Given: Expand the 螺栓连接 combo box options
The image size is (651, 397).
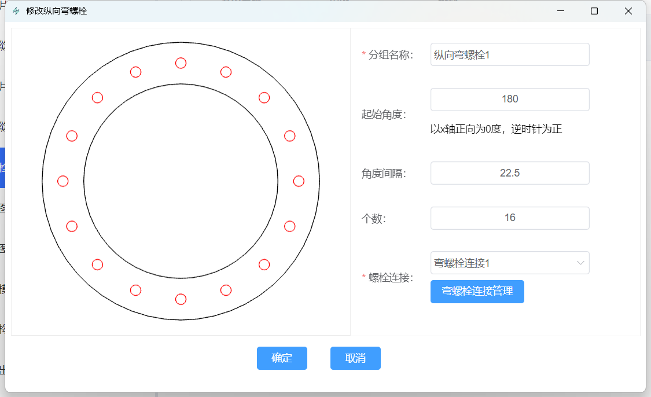Looking at the screenshot, I should [x=510, y=263].
